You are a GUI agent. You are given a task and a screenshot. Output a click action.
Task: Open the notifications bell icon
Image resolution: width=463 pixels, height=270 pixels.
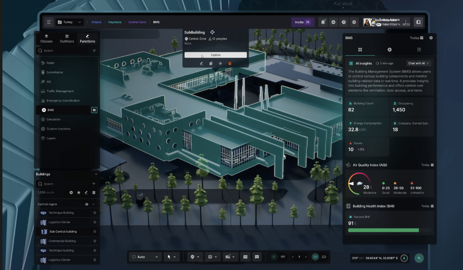[323, 22]
